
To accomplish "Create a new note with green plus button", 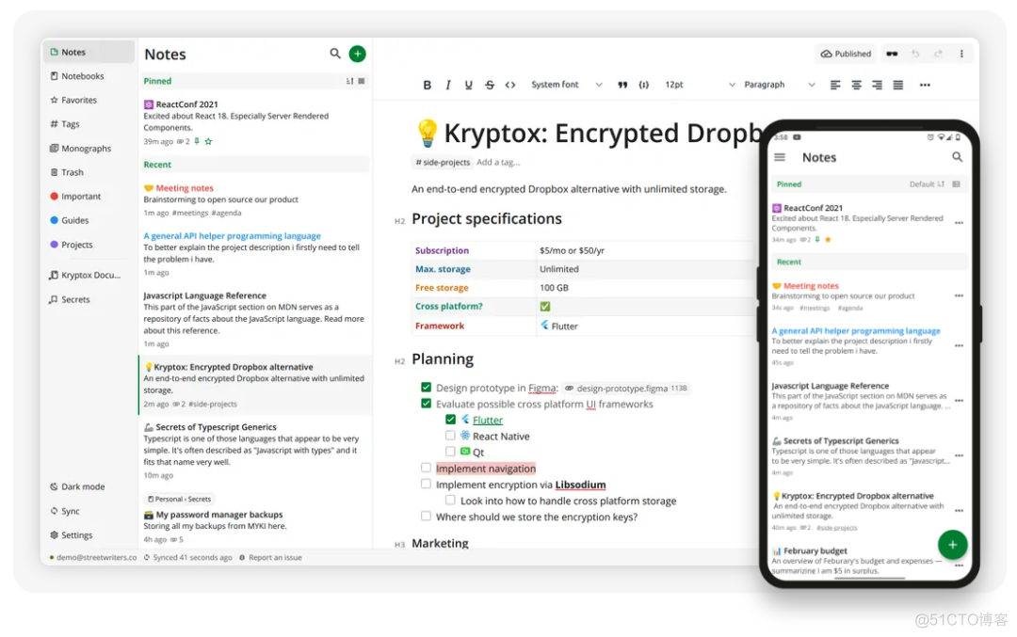I will pos(358,54).
